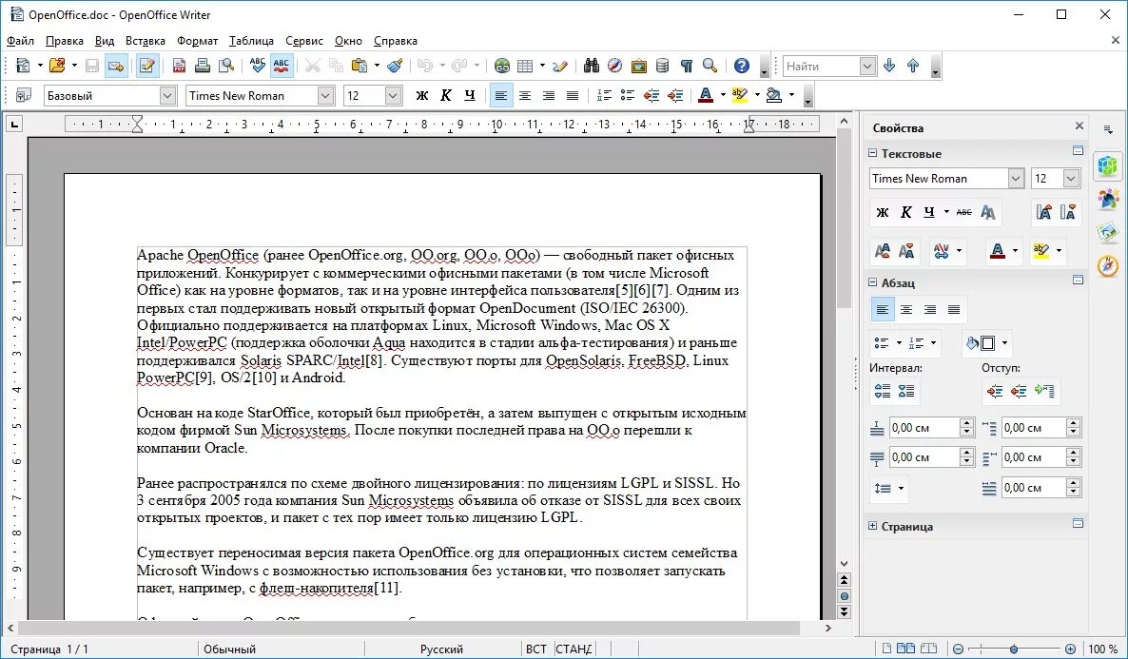Toggle underline formatting on the toolbar
Viewport: 1128px width, 659px height.
point(468,95)
